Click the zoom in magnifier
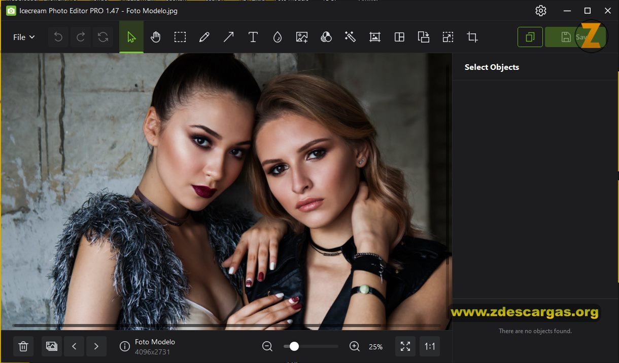The height and width of the screenshot is (363, 619). (355, 346)
